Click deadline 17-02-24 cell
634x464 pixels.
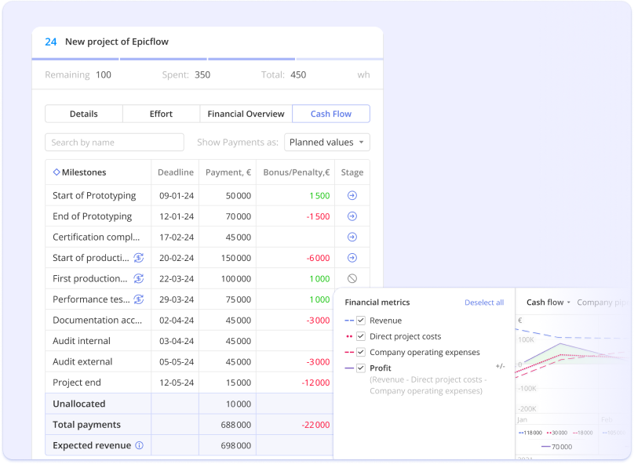coord(177,237)
